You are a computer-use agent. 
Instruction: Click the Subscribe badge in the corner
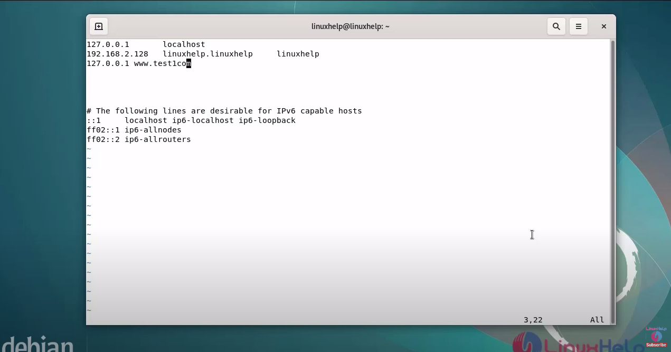pyautogui.click(x=656, y=345)
